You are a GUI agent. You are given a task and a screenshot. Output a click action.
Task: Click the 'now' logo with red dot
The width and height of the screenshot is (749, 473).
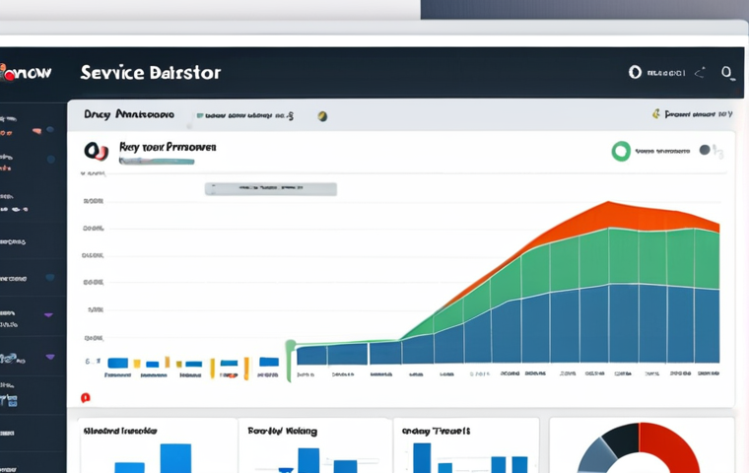click(25, 73)
